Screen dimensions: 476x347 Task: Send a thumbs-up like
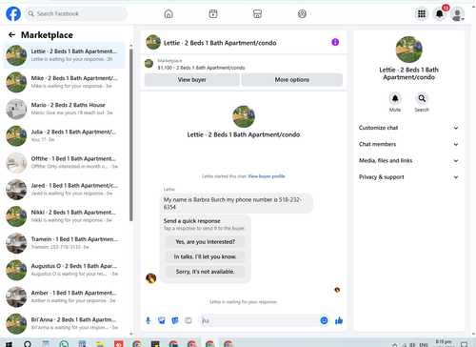pyautogui.click(x=339, y=320)
